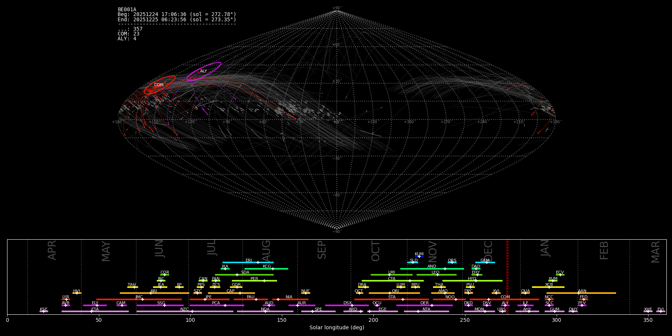Click the HYD shower bar
Viewport: 672px width, 336px height.
(472, 281)
